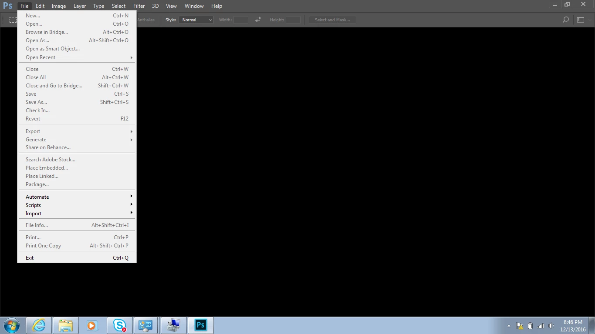Click the volume speaker tray icon
Screen dimensions: 595x334
tap(551, 326)
